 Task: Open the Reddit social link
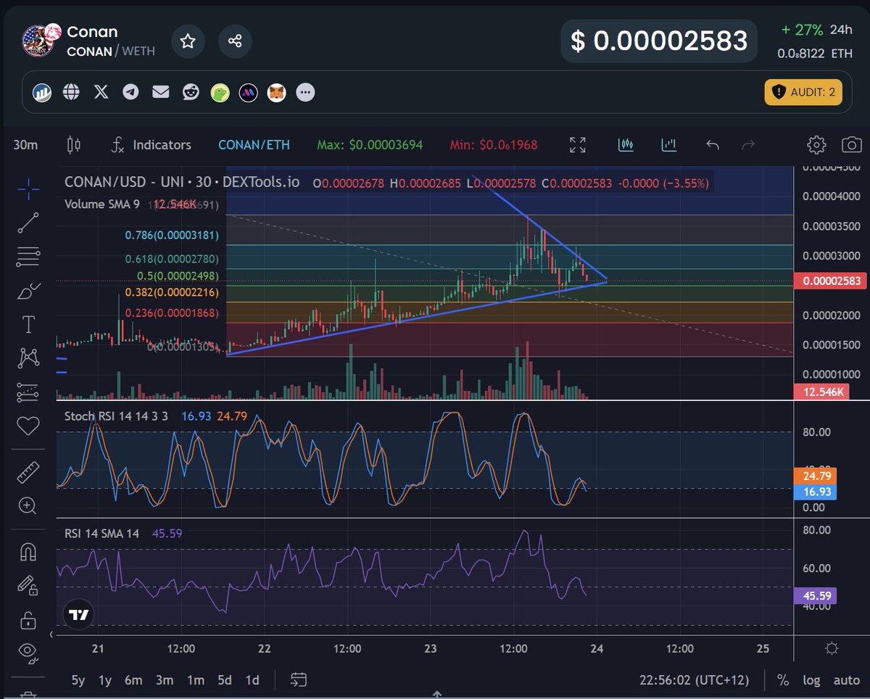pos(191,92)
